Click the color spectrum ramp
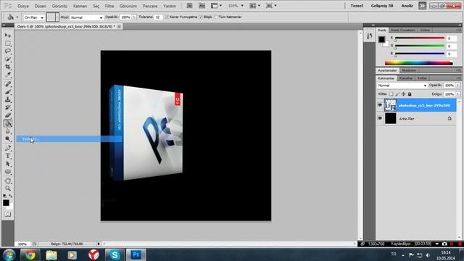This screenshot has width=464, height=261. [x=419, y=63]
